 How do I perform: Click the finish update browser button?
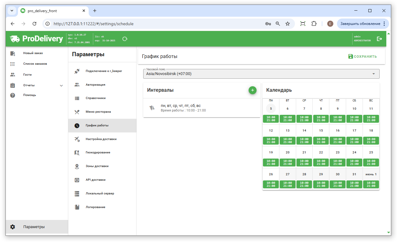pyautogui.click(x=360, y=24)
